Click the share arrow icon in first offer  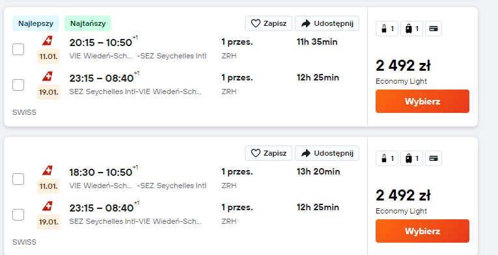306,23
